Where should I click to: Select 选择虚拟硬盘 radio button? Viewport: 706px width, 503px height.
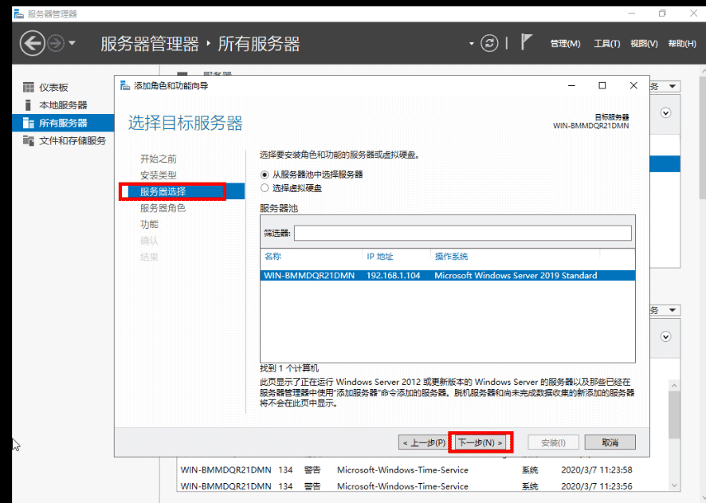[265, 188]
